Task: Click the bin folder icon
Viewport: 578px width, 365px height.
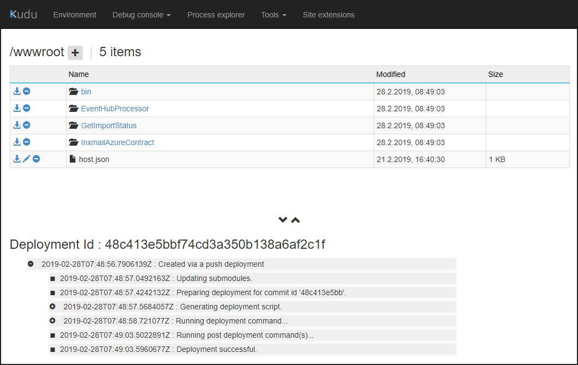Action: pyautogui.click(x=74, y=91)
